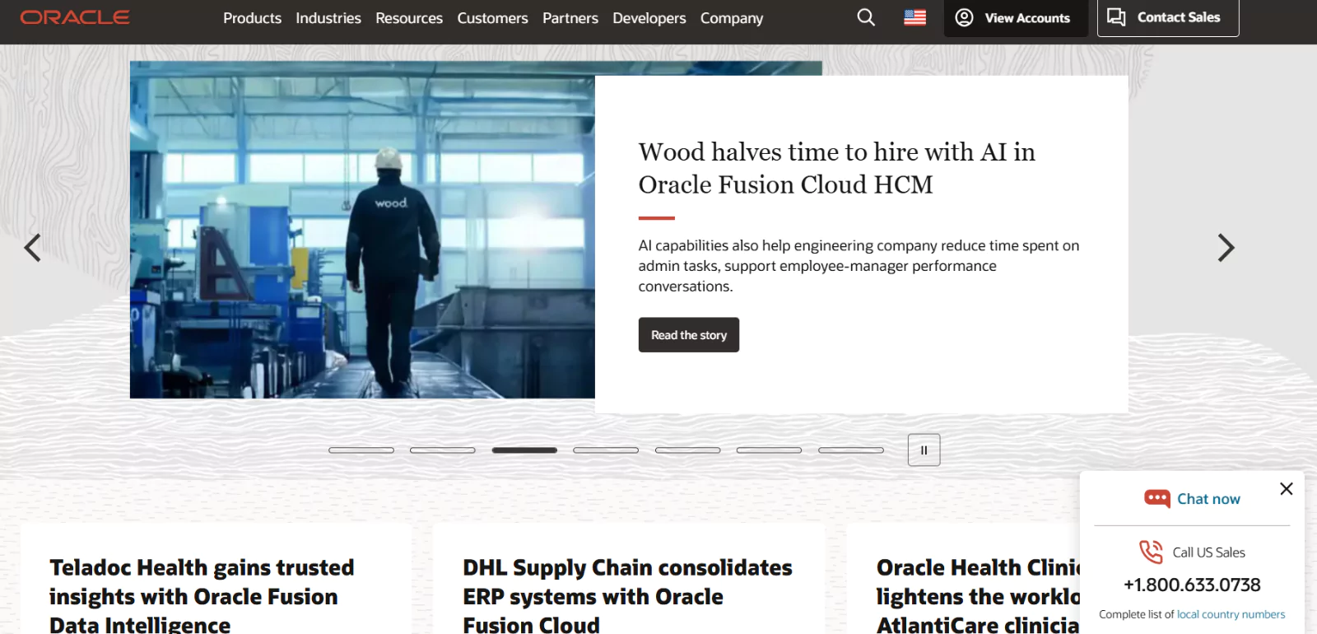Select the fifth carousel slide indicator
This screenshot has width=1317, height=634.
687,450
